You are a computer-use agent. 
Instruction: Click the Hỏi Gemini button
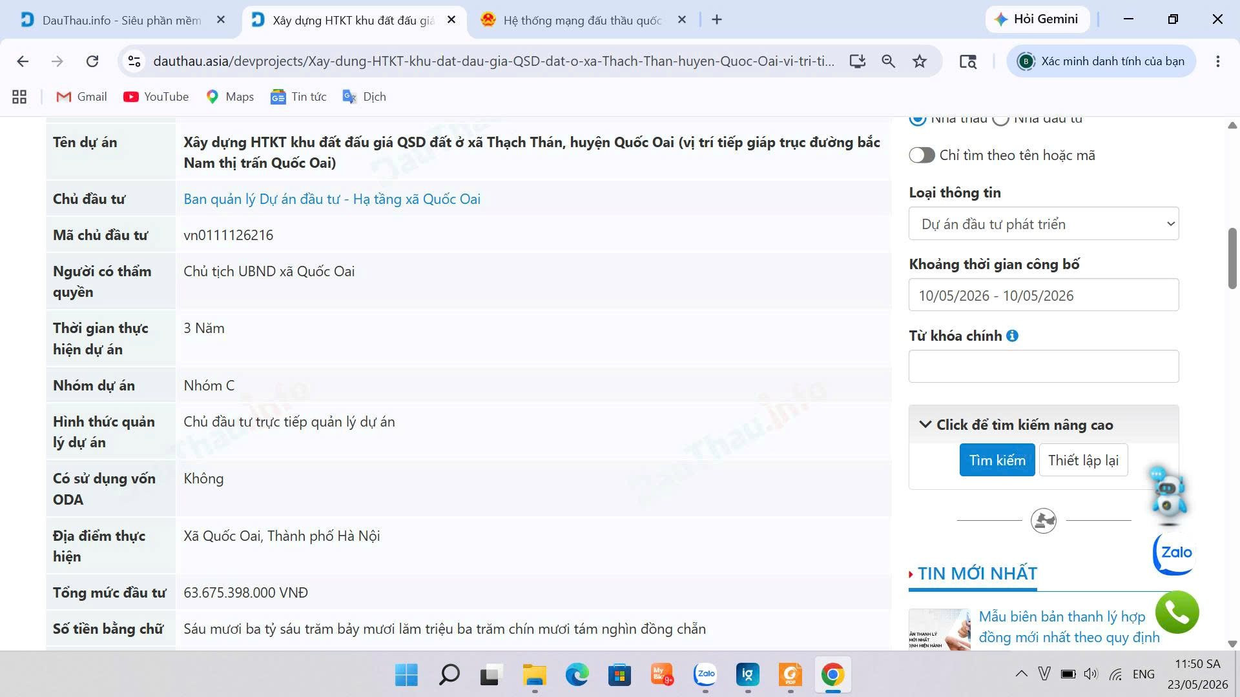(x=1037, y=19)
